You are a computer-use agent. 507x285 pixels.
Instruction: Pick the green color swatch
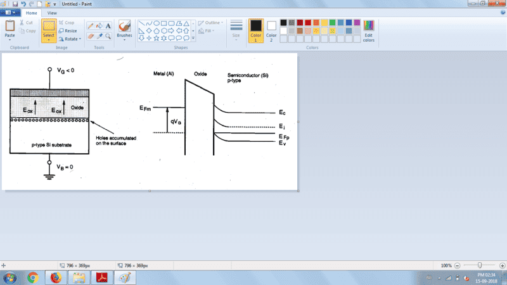pos(333,23)
